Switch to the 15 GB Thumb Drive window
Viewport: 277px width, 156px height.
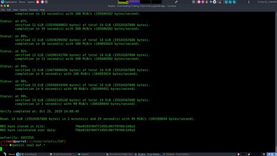tap(61, 154)
